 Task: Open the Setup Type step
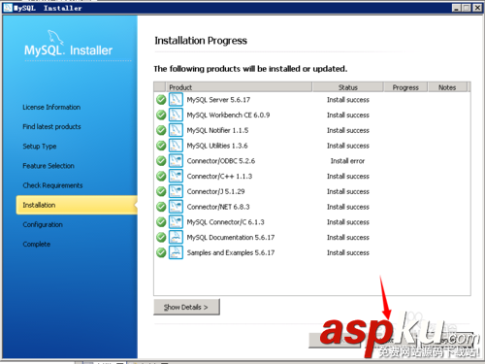pos(40,147)
